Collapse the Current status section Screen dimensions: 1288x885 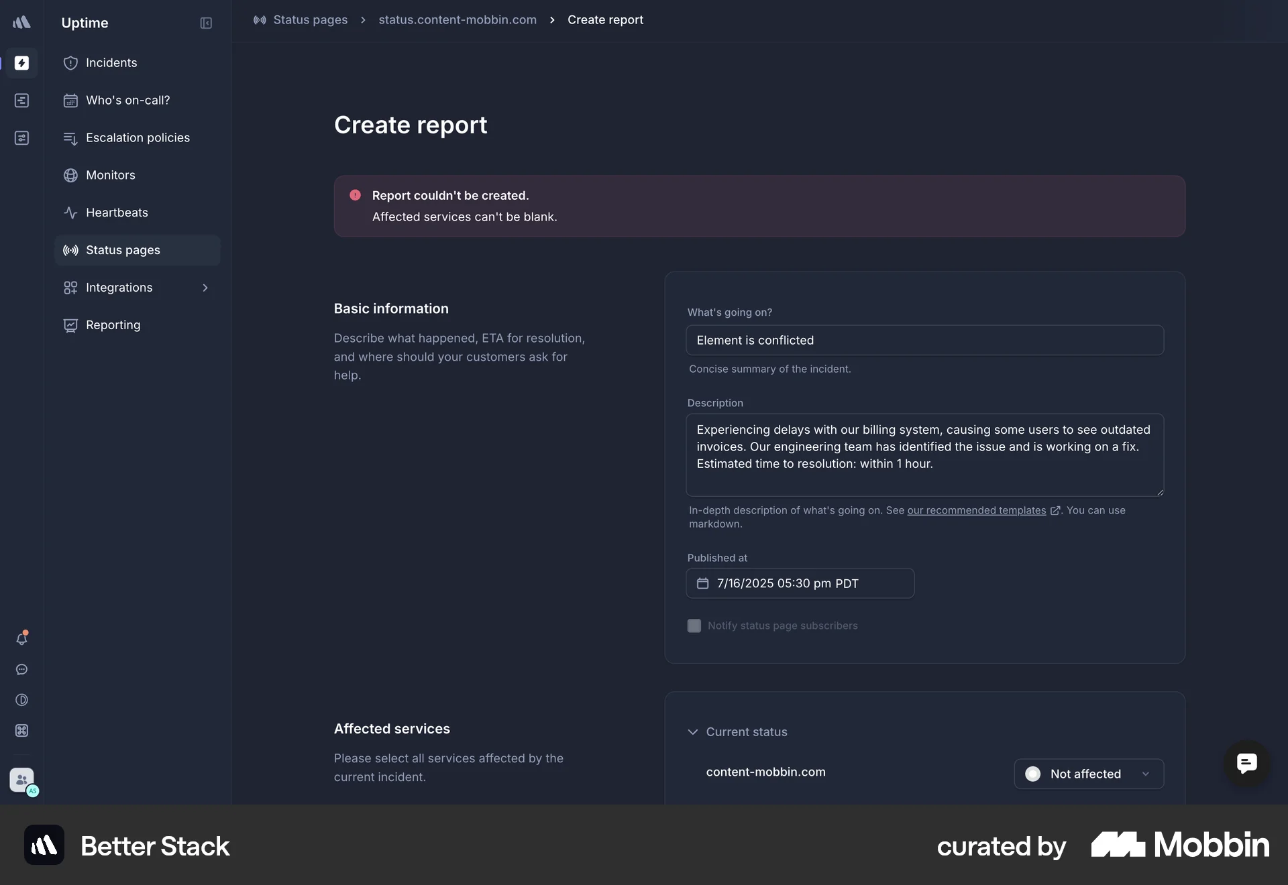pyautogui.click(x=692, y=731)
